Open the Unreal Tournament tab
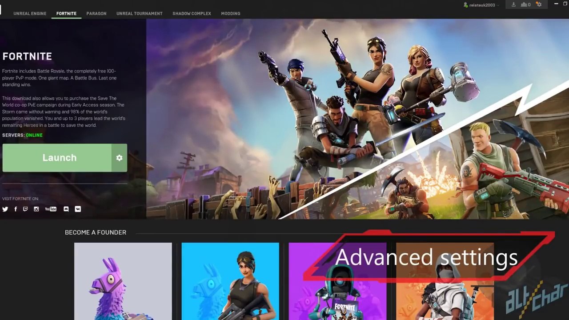The width and height of the screenshot is (569, 320). [x=140, y=13]
